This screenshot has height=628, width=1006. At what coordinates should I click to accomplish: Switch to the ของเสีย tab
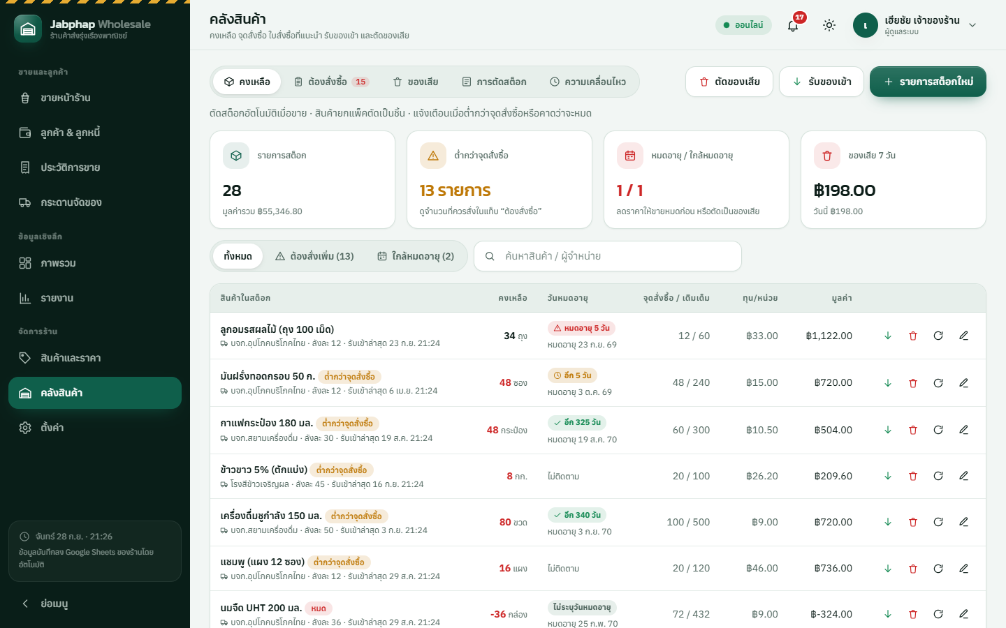tap(416, 82)
